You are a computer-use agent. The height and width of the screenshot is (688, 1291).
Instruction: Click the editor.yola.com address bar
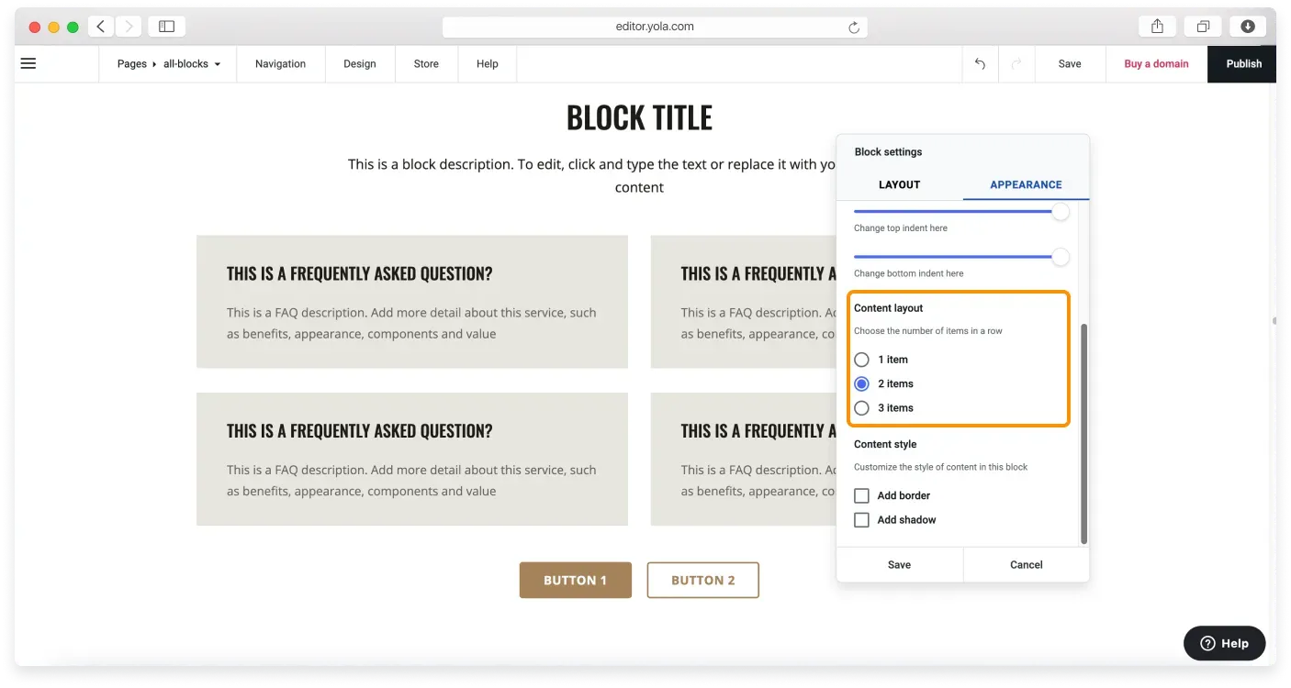(655, 27)
